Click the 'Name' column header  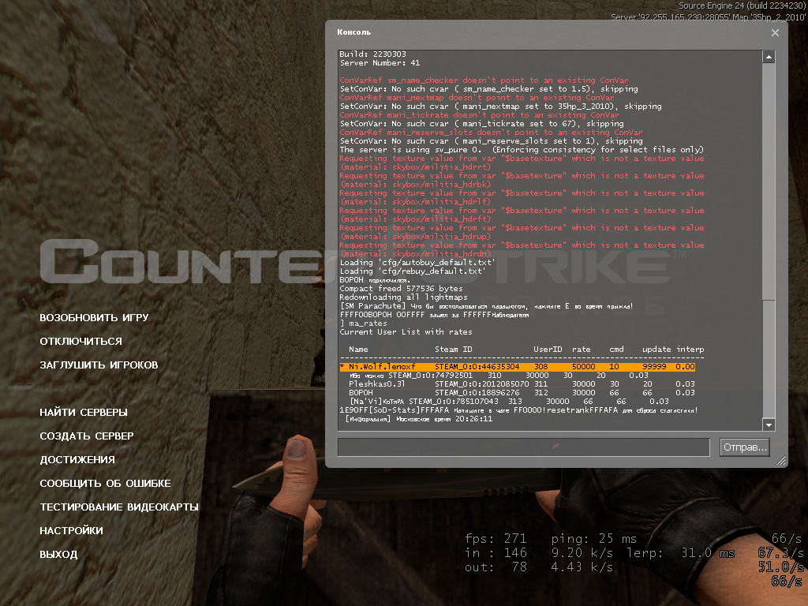tap(358, 350)
